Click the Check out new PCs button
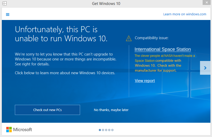Screen dimensions: 212x137 tap(47, 110)
